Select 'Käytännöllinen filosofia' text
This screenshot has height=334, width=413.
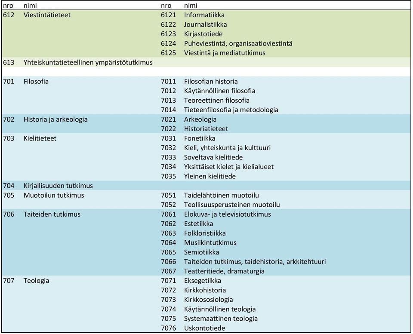pos(220,91)
